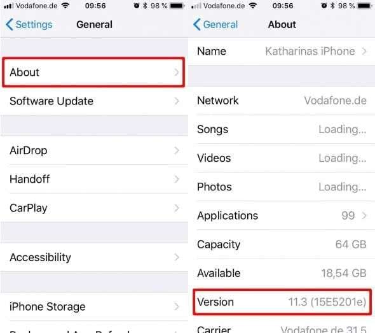Go to Accessibility settings
Image resolution: width=375 pixels, height=333 pixels.
pos(94,257)
